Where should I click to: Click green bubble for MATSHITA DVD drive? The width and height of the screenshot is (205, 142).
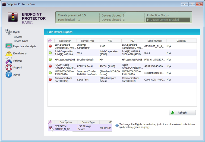50,73
